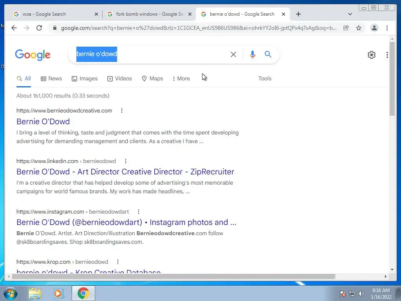Close the 'woa - Google Search' tab
Screen dimensions: 401x301
[x=96, y=15]
